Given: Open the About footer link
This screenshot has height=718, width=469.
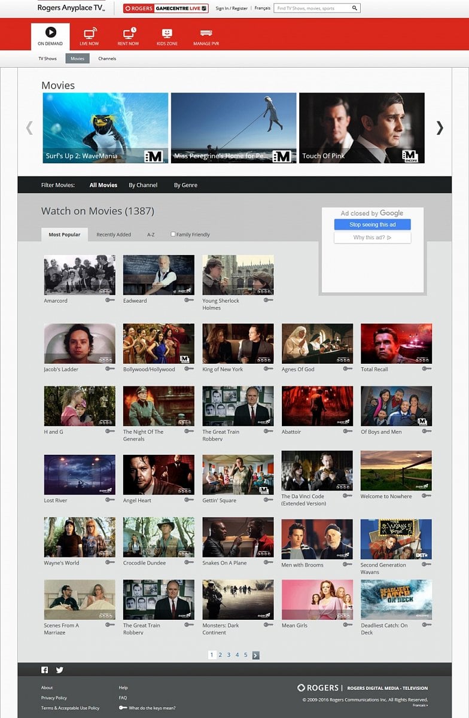Looking at the screenshot, I should click(x=47, y=687).
